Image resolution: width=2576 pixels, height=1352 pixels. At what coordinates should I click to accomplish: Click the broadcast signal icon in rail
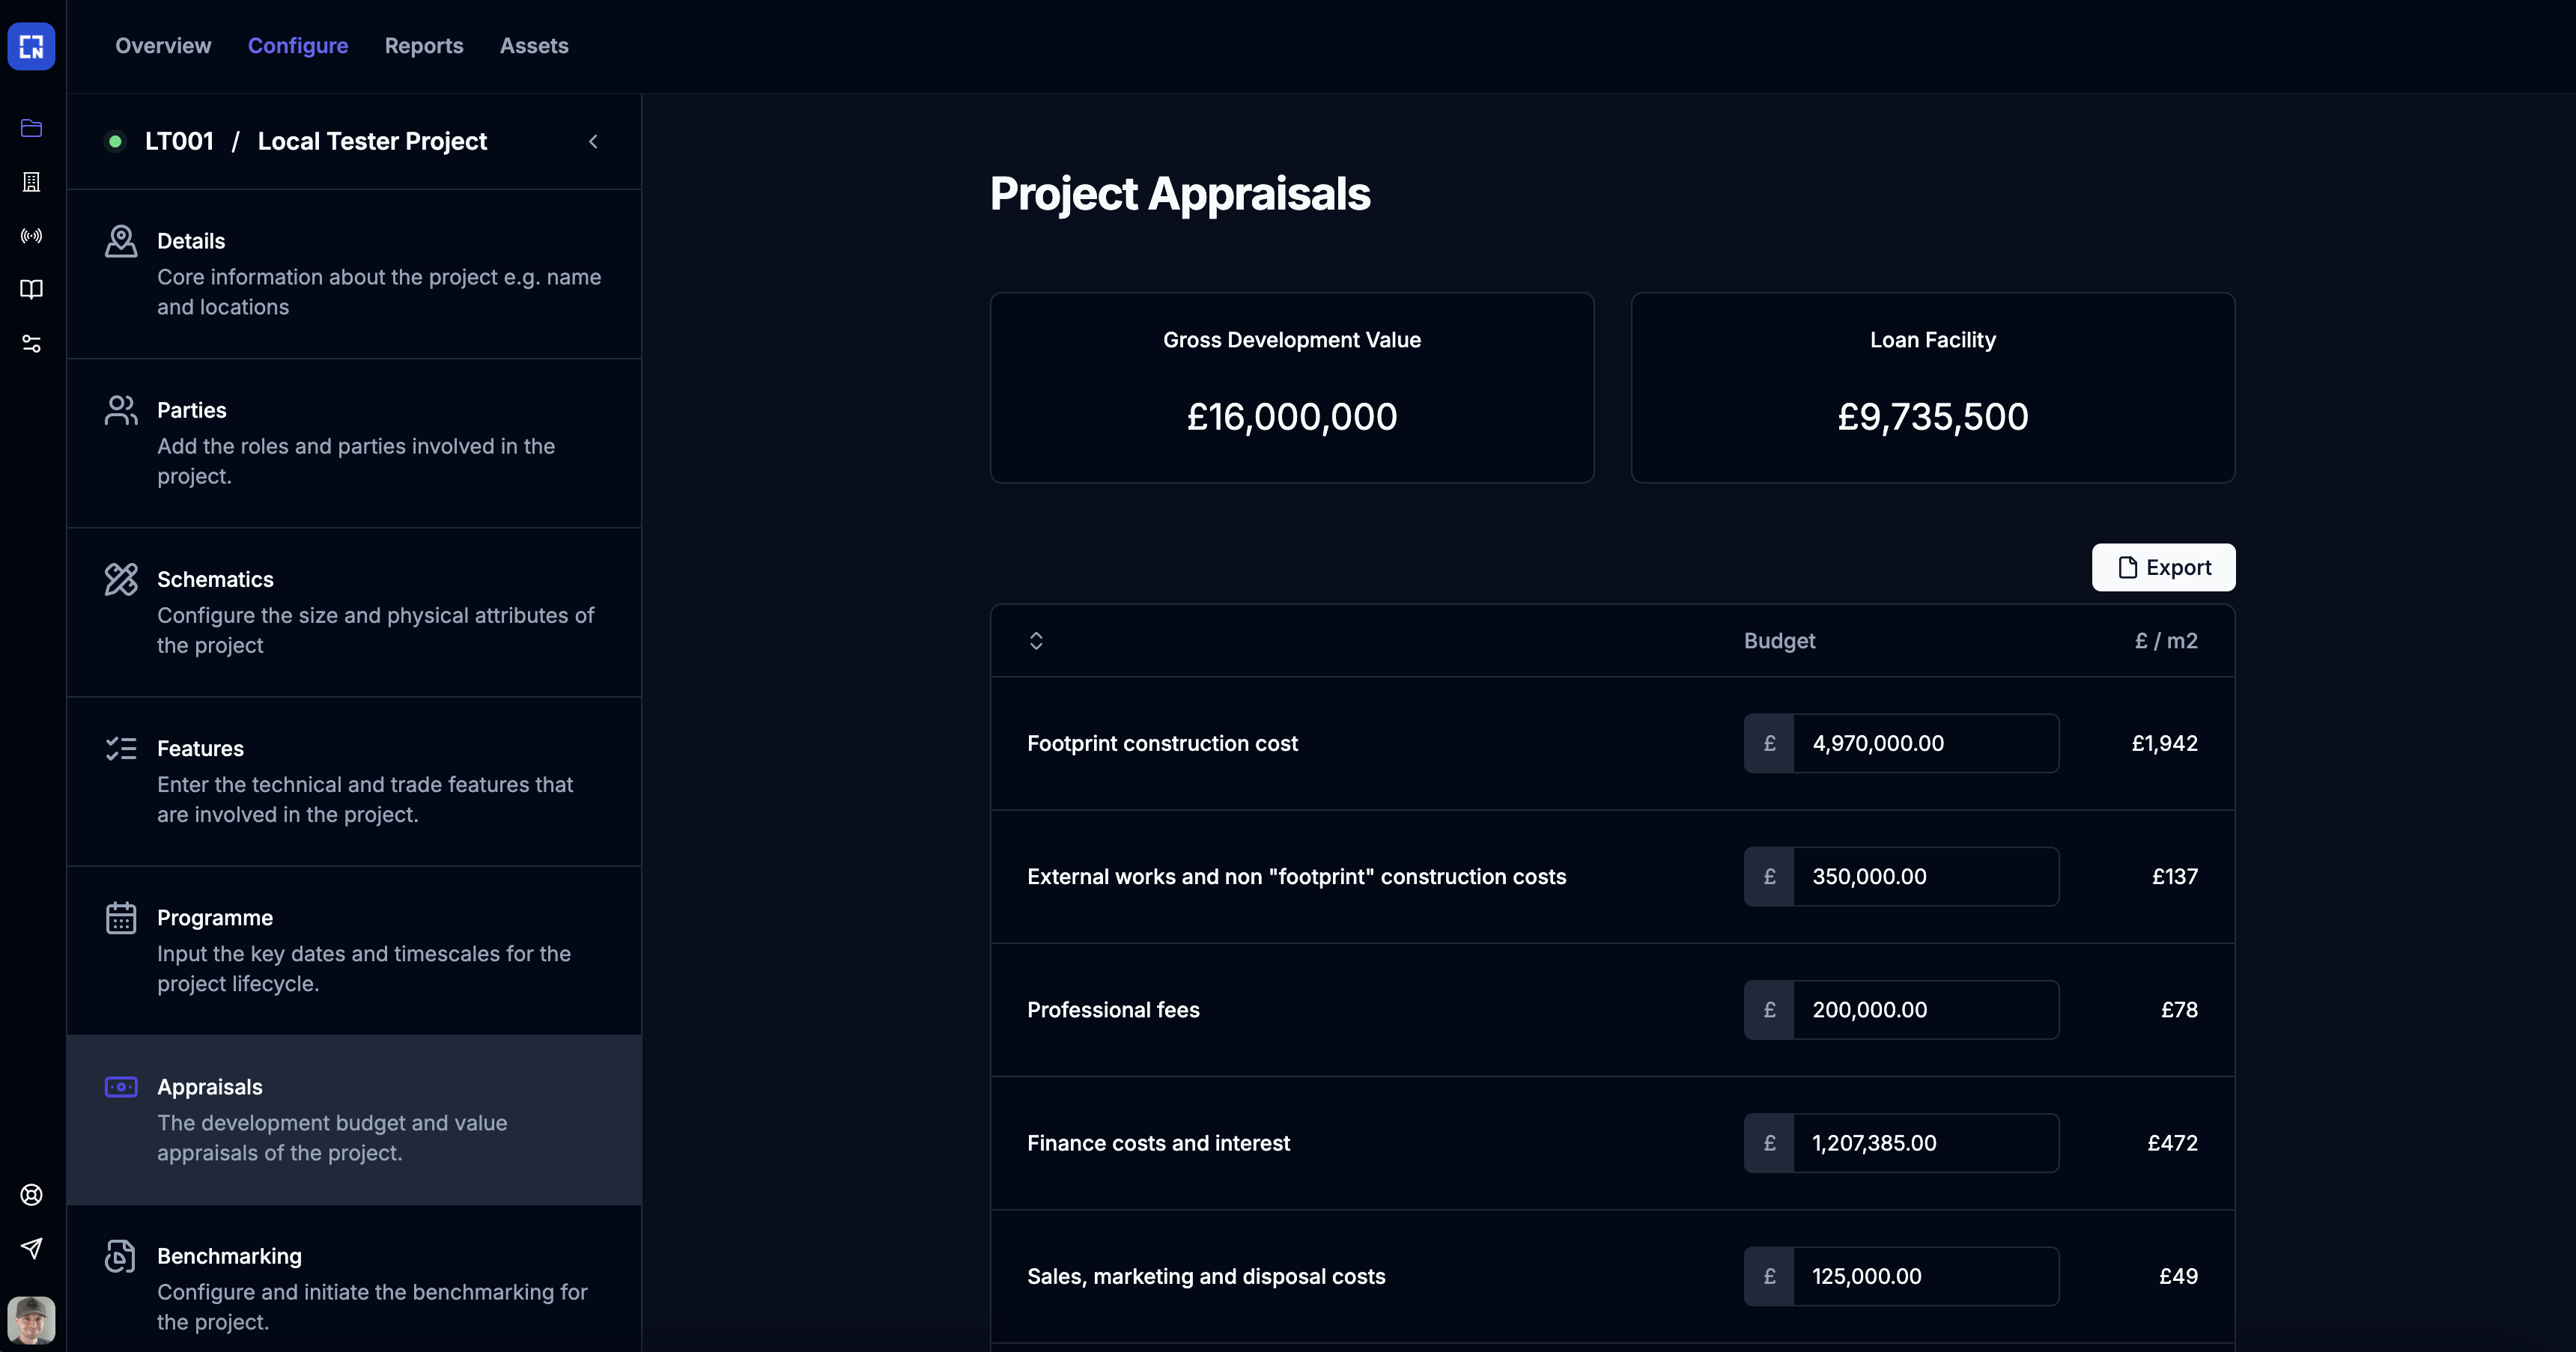click(31, 236)
